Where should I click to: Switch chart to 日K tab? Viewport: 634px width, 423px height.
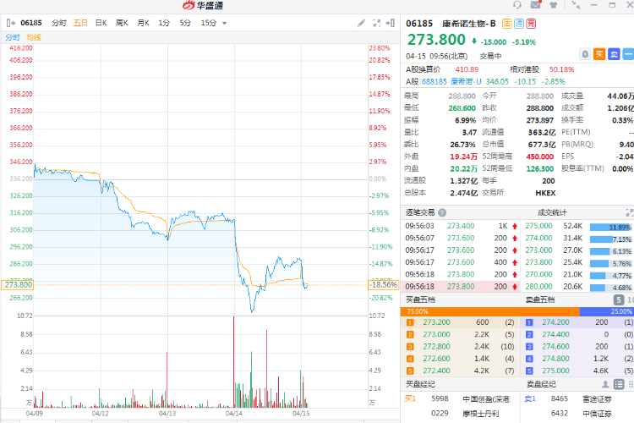pos(101,23)
